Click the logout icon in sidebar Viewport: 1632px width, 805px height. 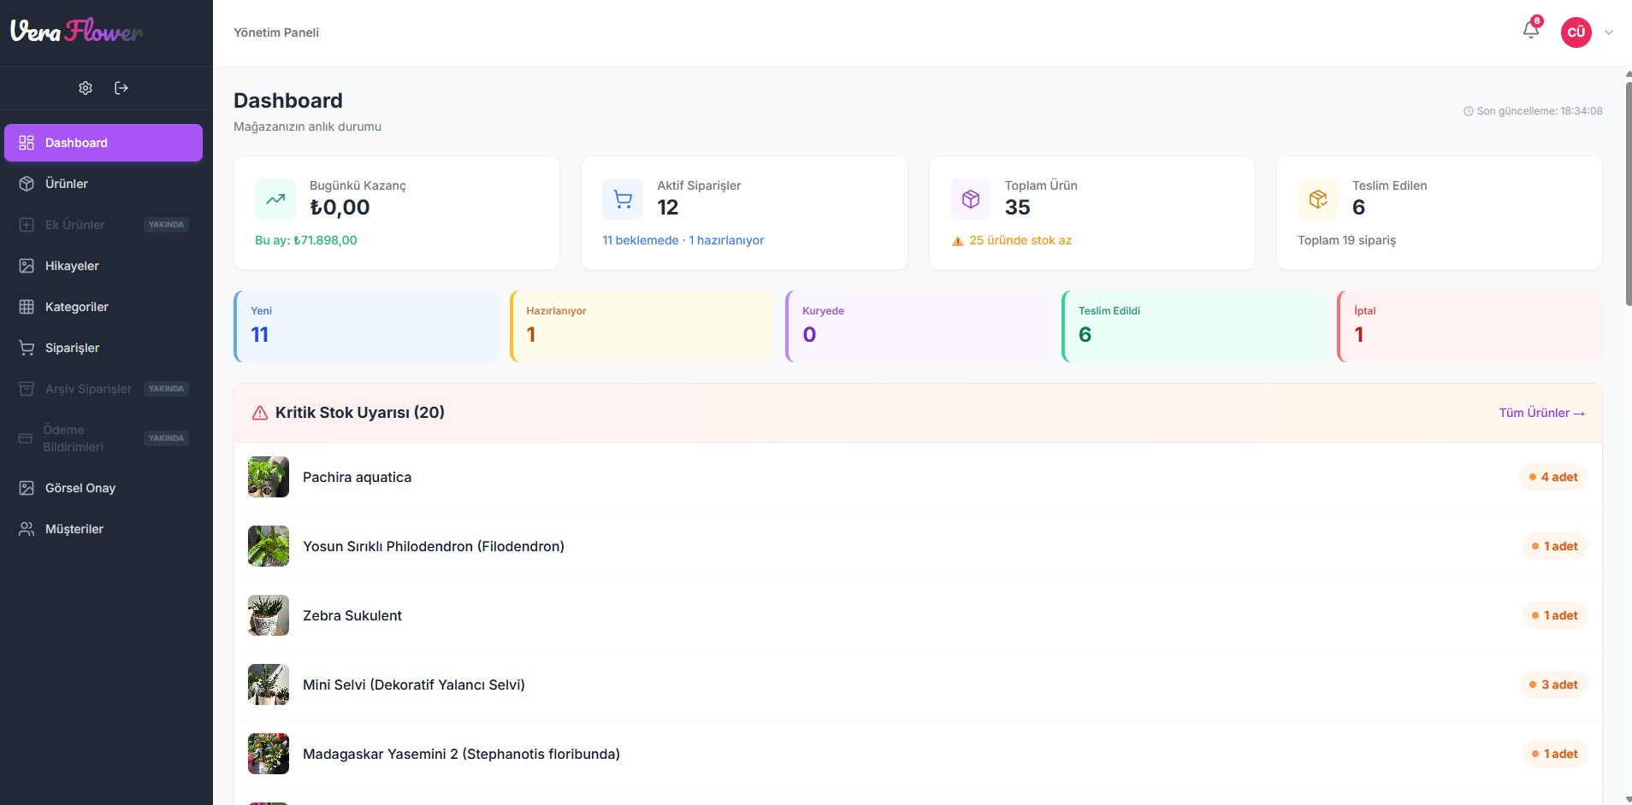[x=121, y=88]
